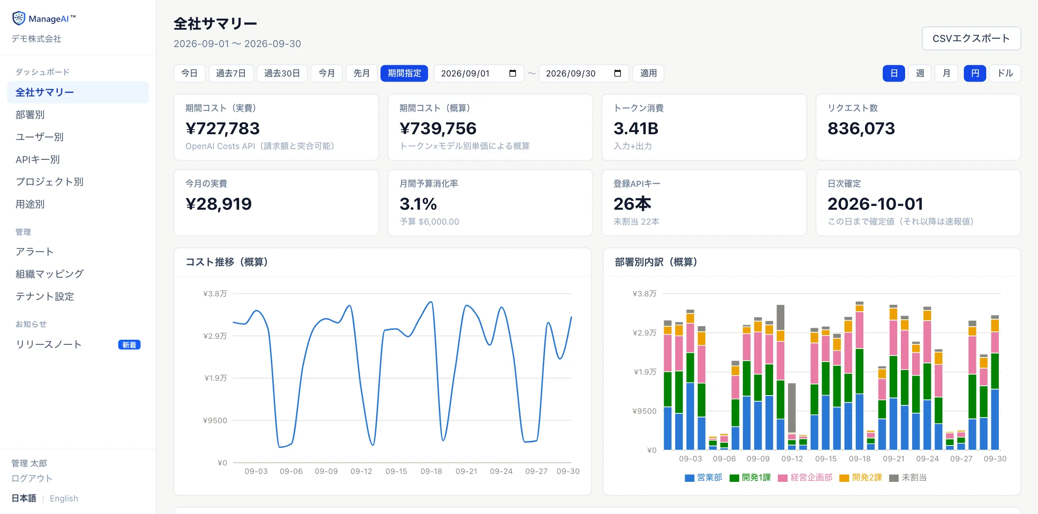Click the 適用 apply button
This screenshot has width=1038, height=514.
[648, 73]
